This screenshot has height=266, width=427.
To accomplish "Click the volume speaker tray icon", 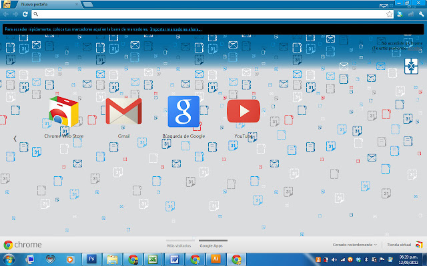I will [x=334, y=260].
